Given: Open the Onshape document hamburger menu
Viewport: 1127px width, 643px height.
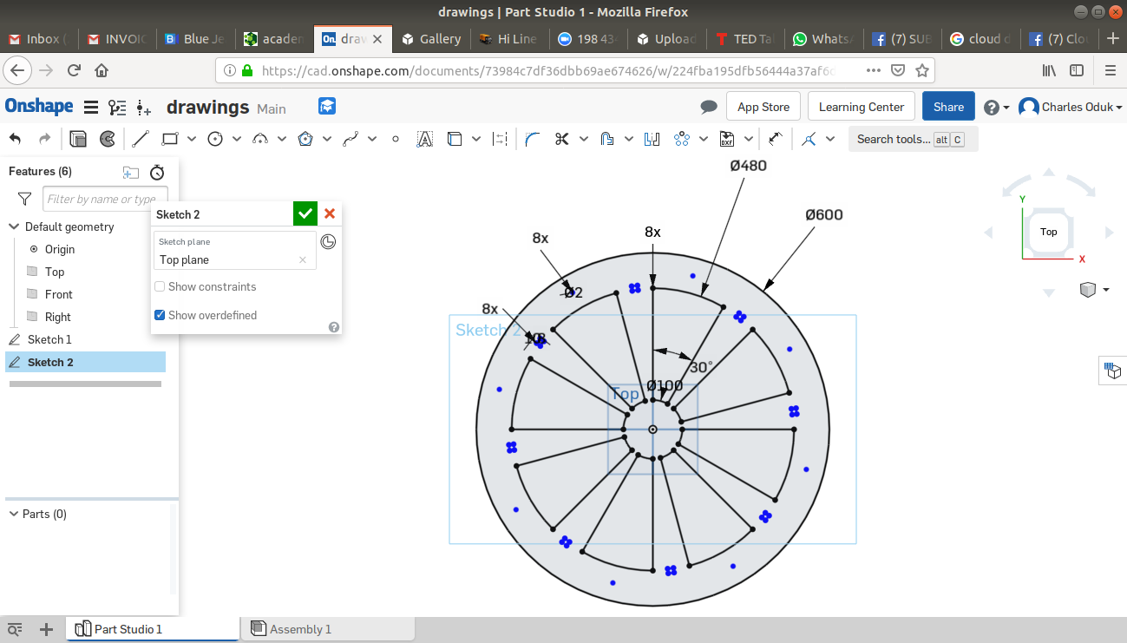Looking at the screenshot, I should click(x=90, y=107).
